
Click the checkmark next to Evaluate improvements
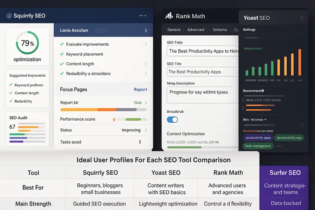click(x=62, y=44)
